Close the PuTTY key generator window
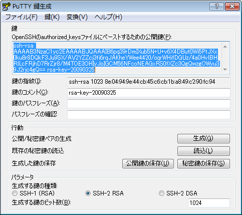The height and width of the screenshot is (215, 242). pos(232,7)
